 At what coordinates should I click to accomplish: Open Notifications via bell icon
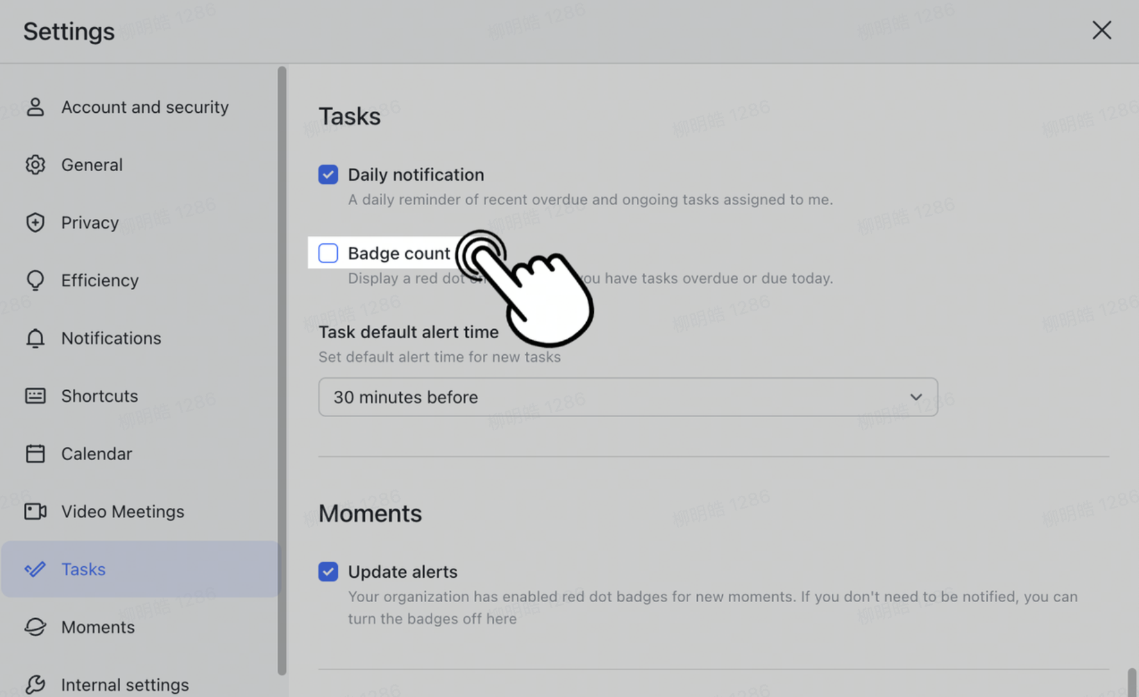point(35,338)
